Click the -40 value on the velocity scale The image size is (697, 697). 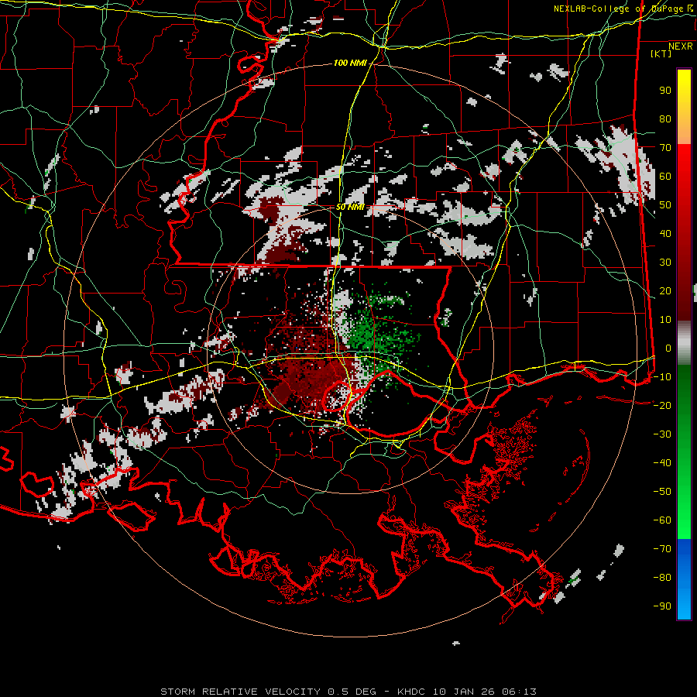[662, 463]
